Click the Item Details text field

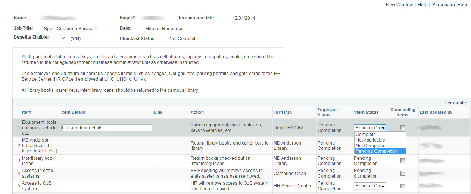106,127
